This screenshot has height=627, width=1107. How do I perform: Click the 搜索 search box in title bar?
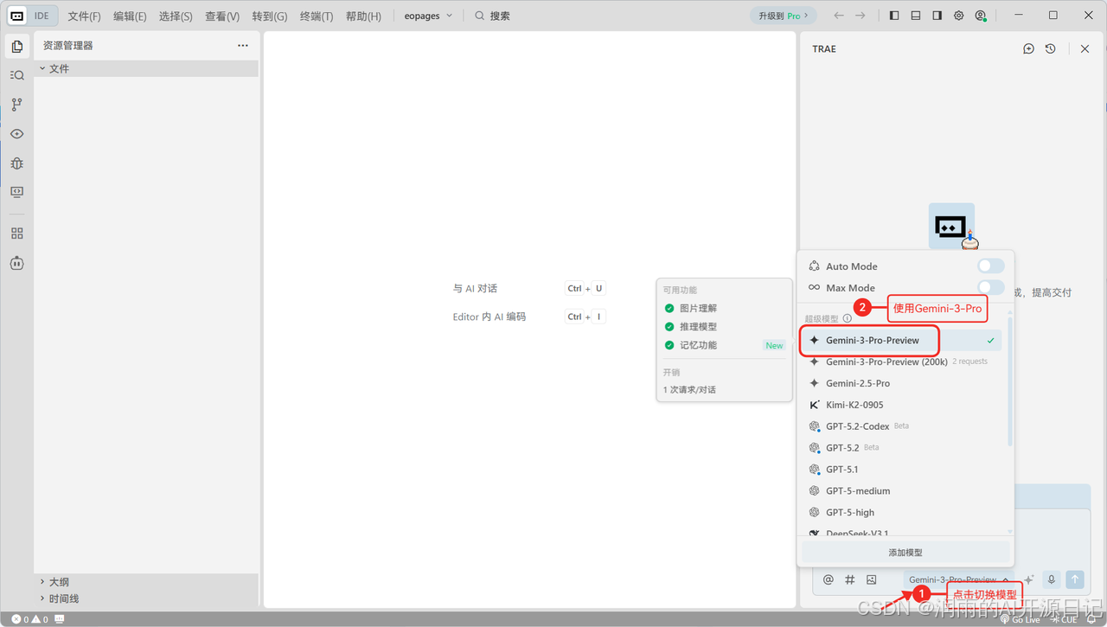[493, 16]
